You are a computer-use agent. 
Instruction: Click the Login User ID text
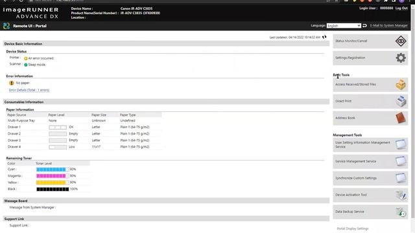386,8
